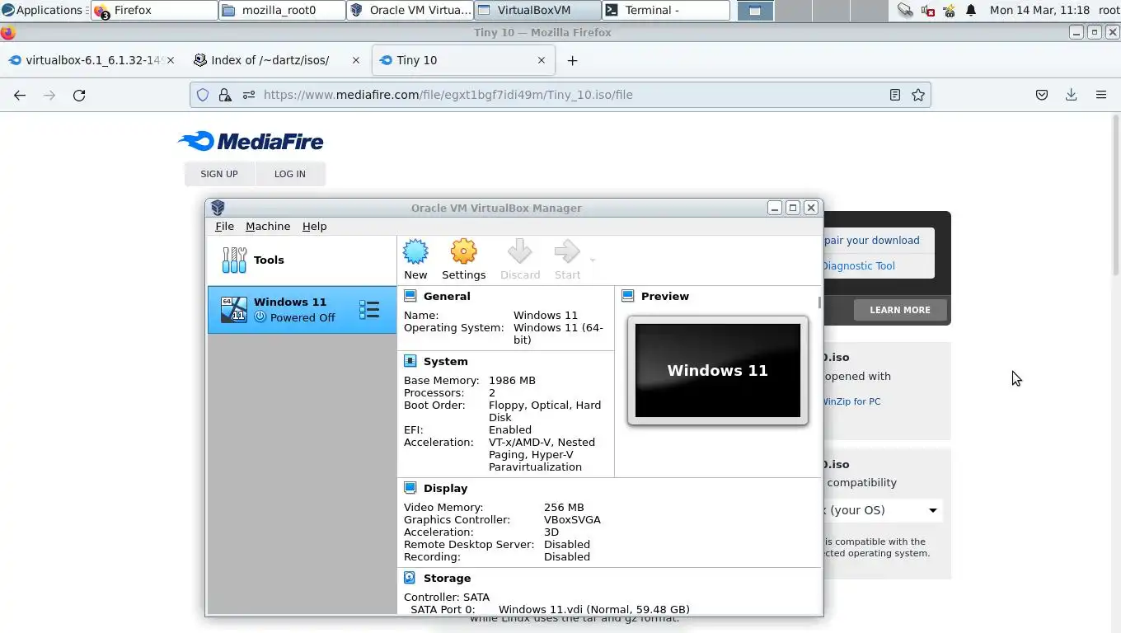Switch to virtualbox-6.1 Firefox tab

pyautogui.click(x=91, y=60)
